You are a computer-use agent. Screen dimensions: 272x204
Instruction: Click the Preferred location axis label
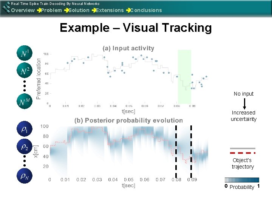(38, 79)
